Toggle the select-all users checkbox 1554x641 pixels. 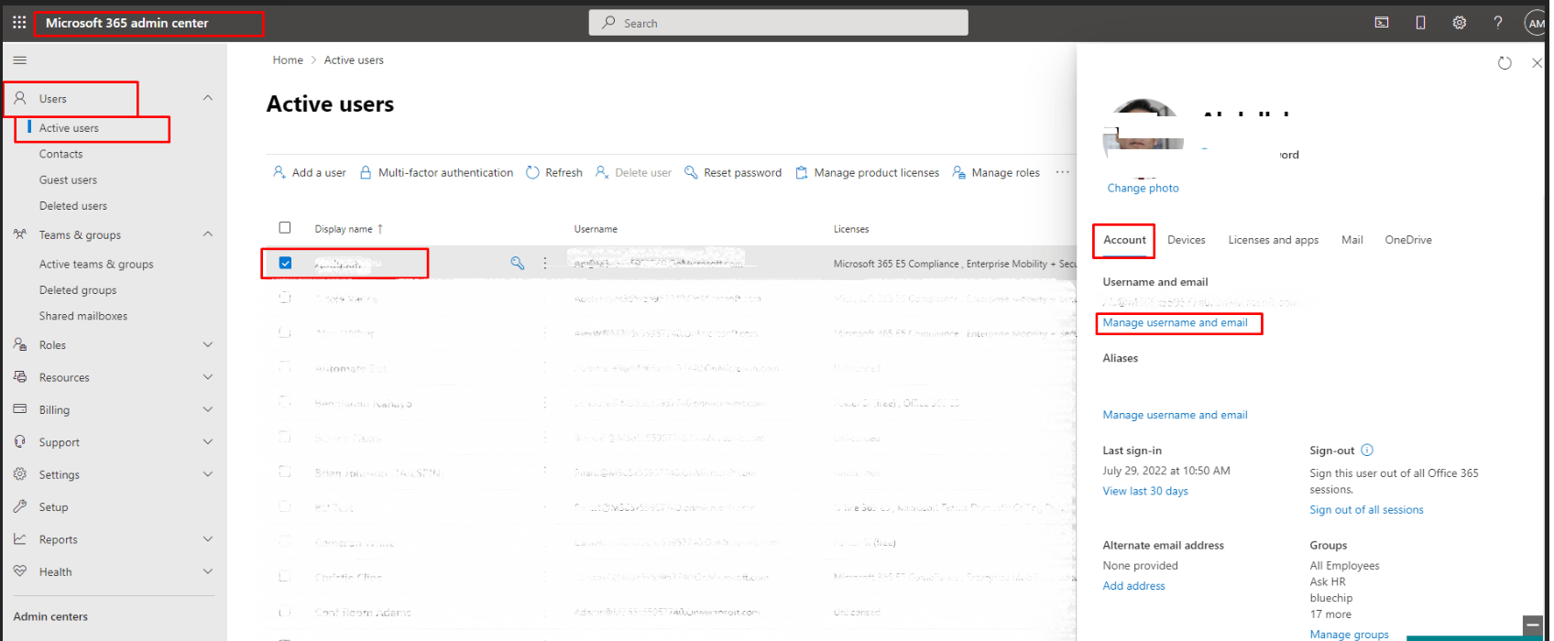pyautogui.click(x=285, y=228)
